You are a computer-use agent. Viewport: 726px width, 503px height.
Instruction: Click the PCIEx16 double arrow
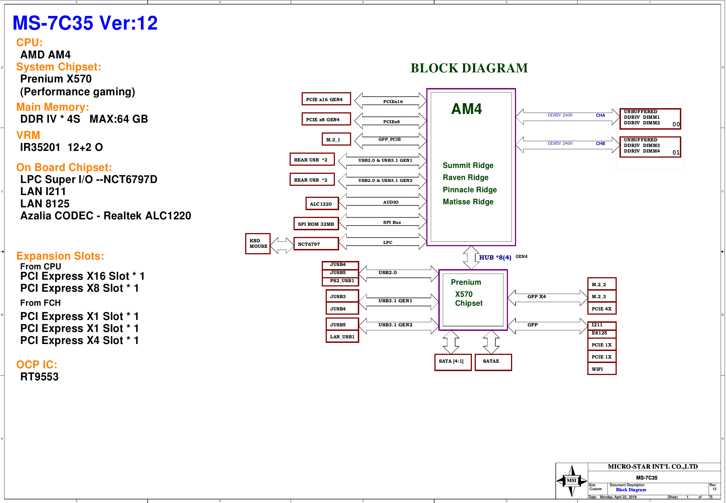[390, 101]
